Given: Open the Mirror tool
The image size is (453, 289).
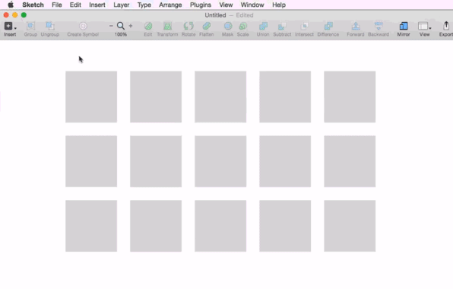Looking at the screenshot, I should [x=404, y=26].
